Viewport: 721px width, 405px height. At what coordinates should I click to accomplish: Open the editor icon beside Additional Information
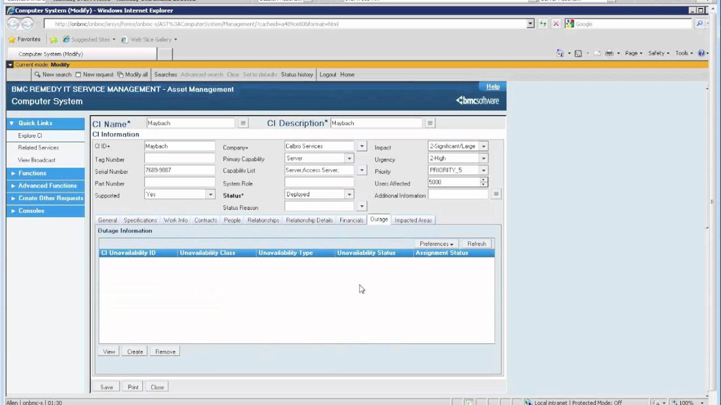496,194
